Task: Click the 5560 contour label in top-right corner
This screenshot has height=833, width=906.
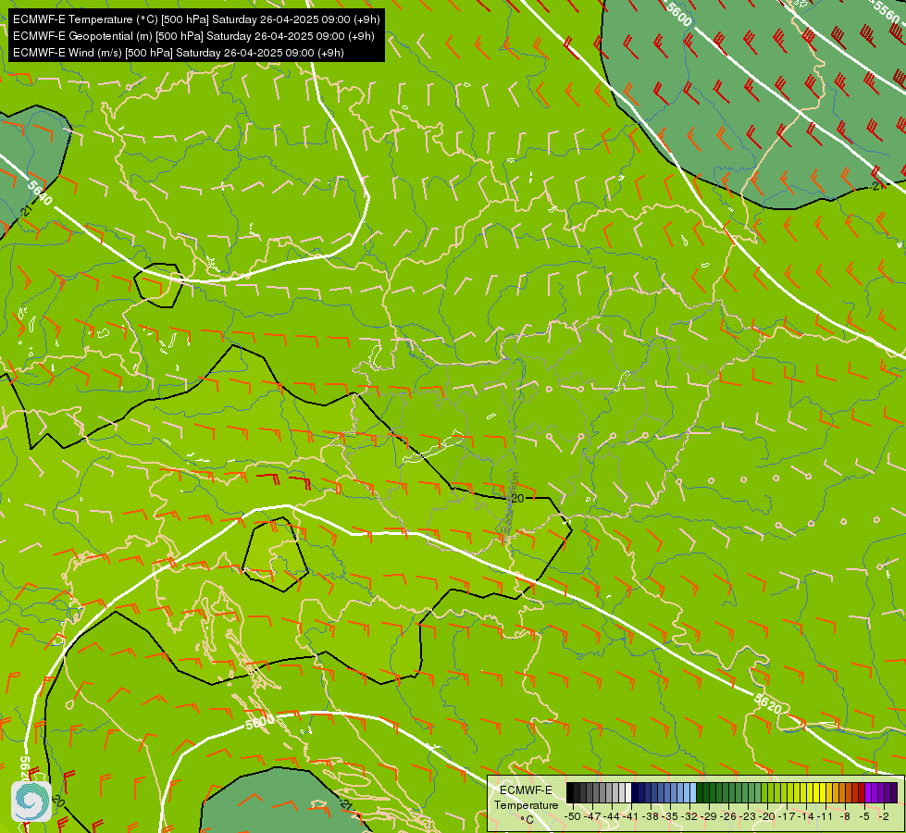Action: pos(888,12)
